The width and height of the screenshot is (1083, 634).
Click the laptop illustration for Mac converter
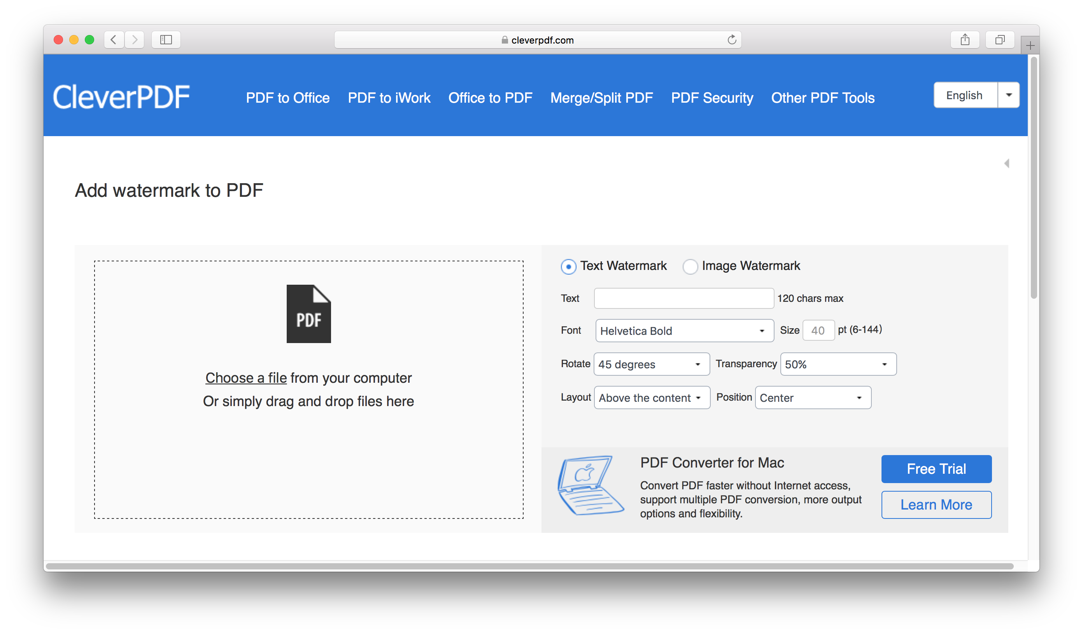590,485
